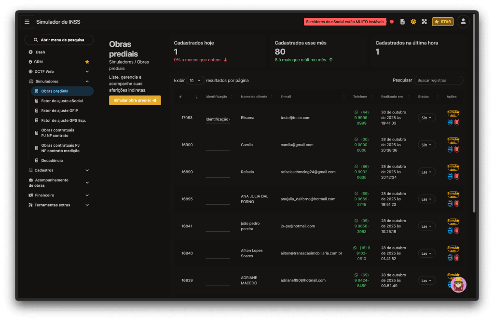Click blue print icon for Camila row
Screen dimensions: 494x321
[450, 150]
